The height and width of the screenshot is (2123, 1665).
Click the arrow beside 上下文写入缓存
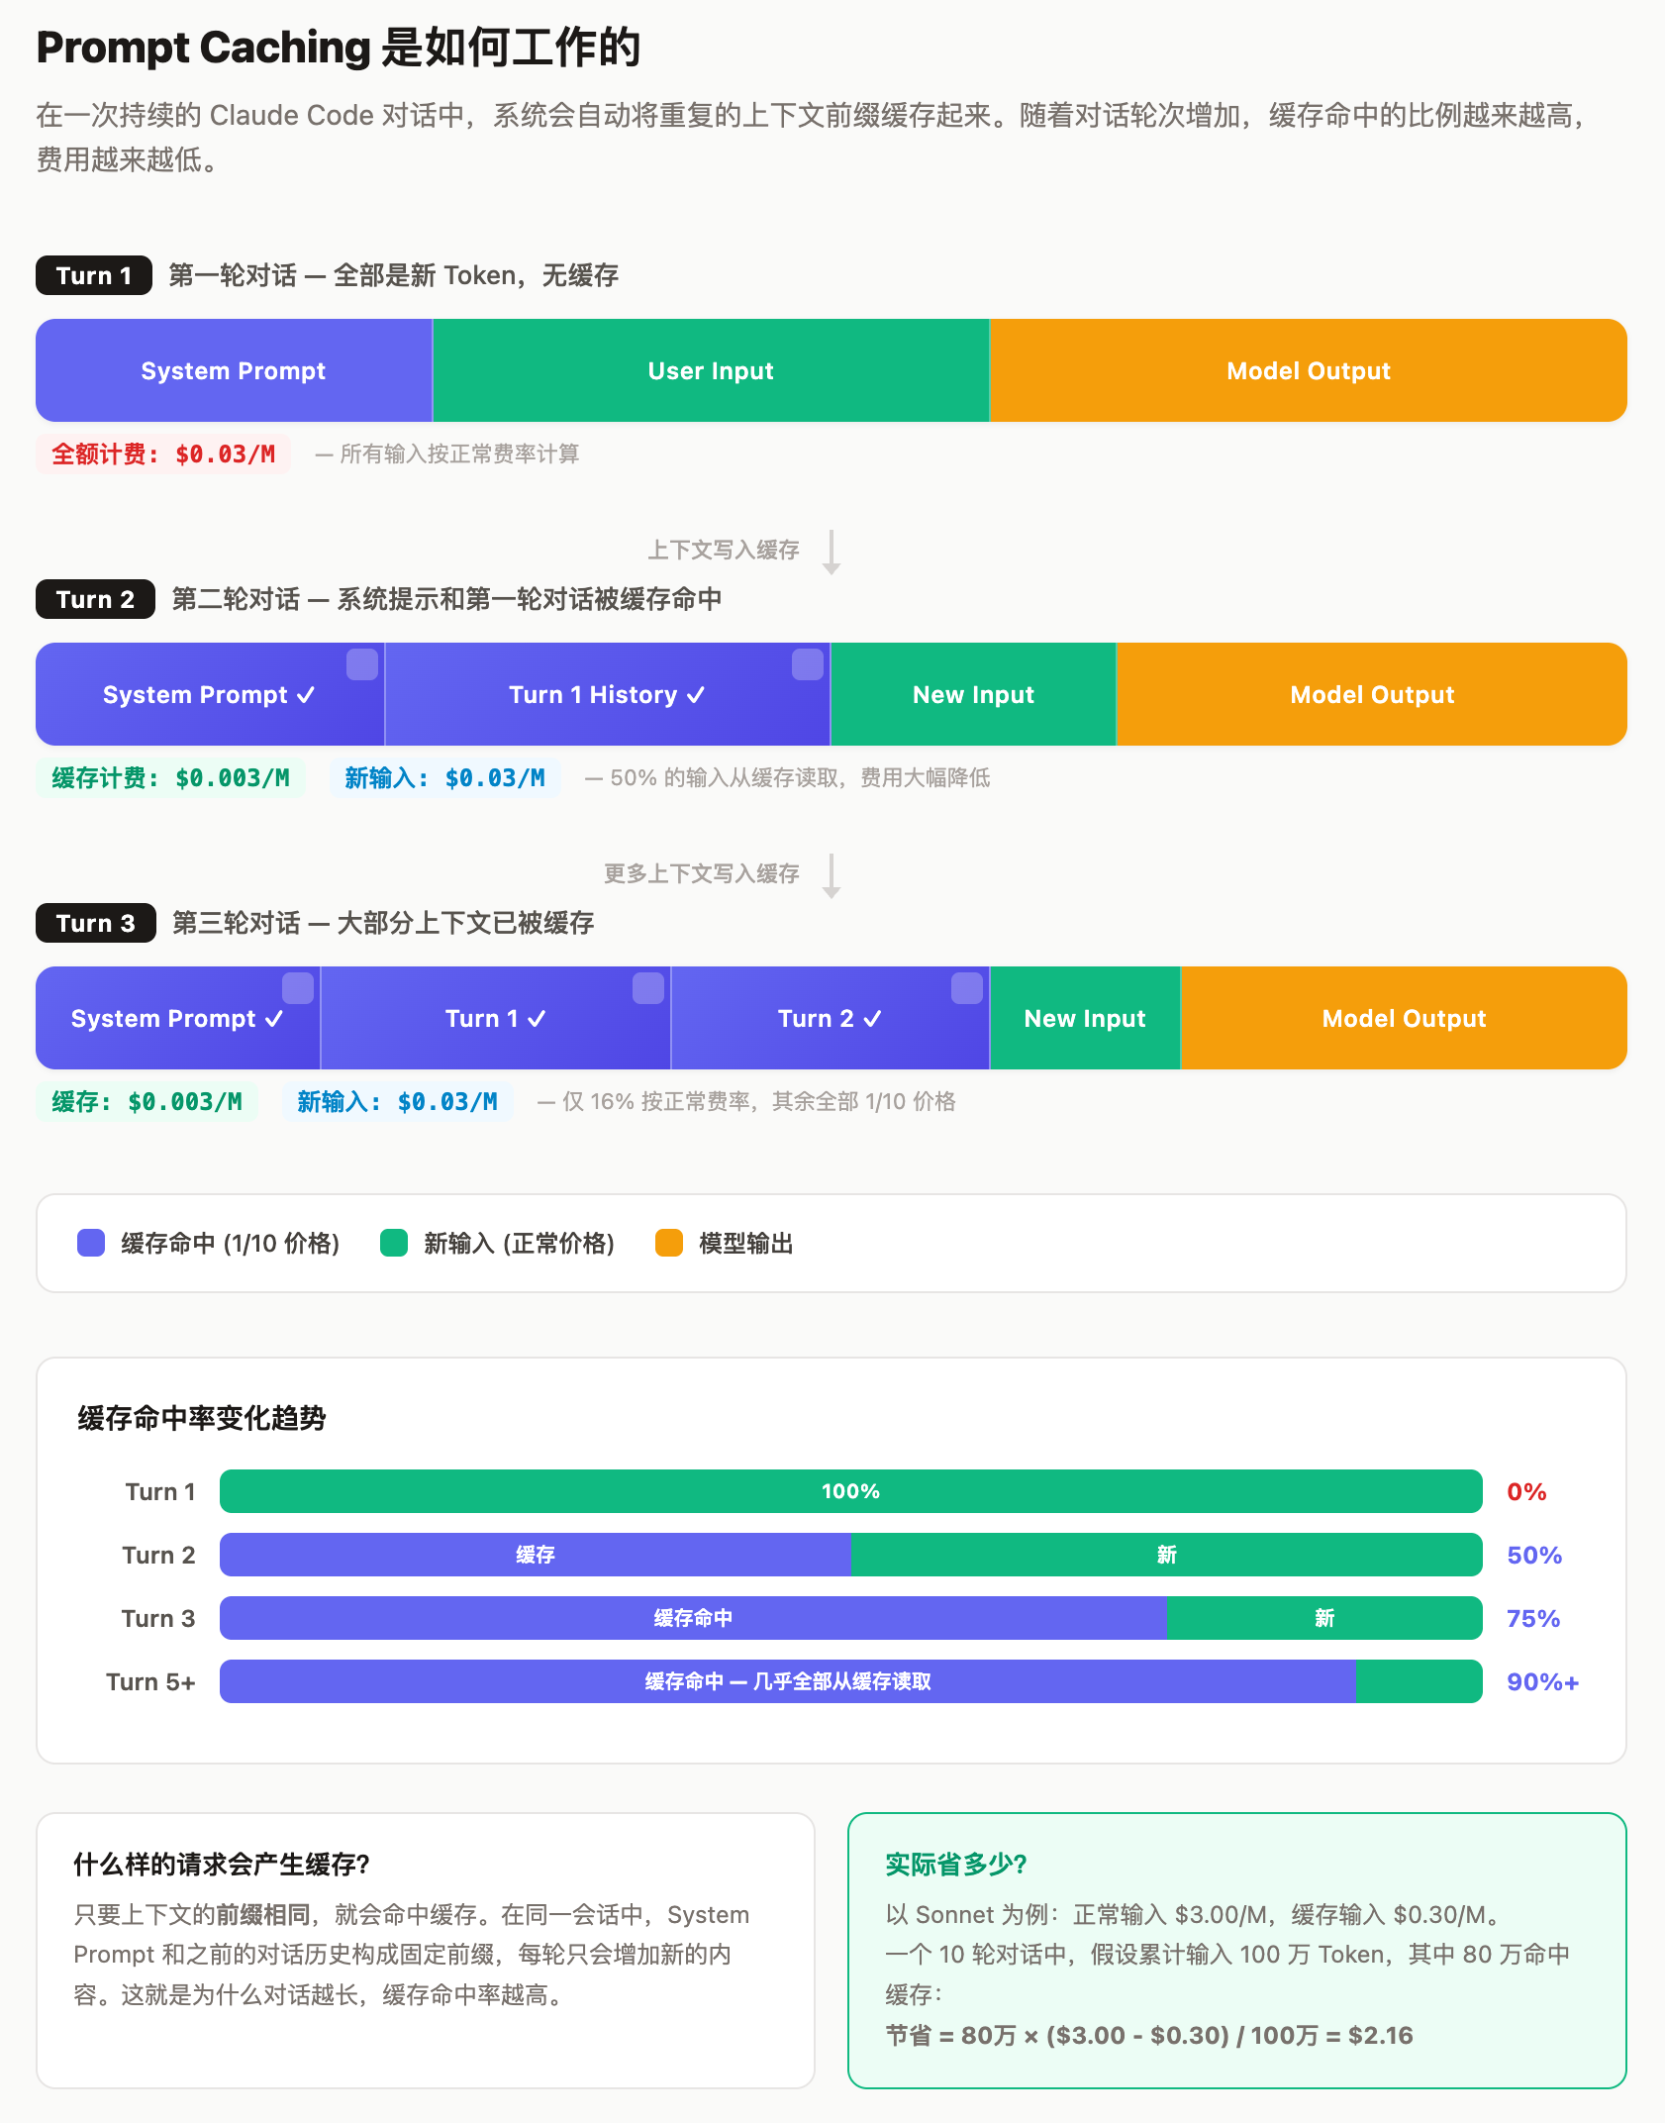(832, 552)
